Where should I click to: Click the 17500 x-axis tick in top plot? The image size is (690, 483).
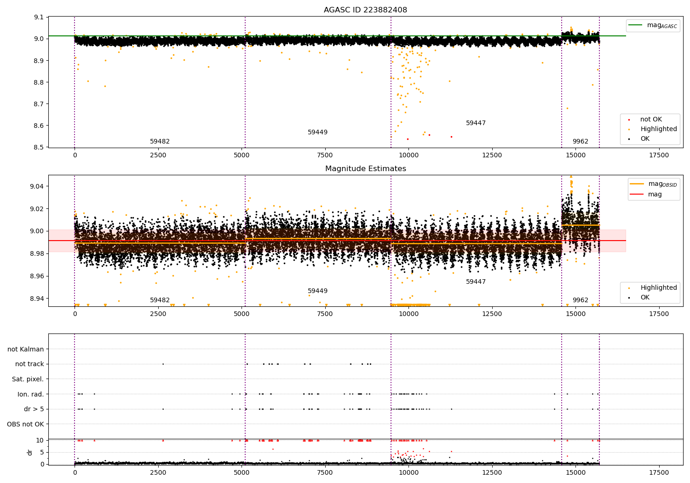659,155
